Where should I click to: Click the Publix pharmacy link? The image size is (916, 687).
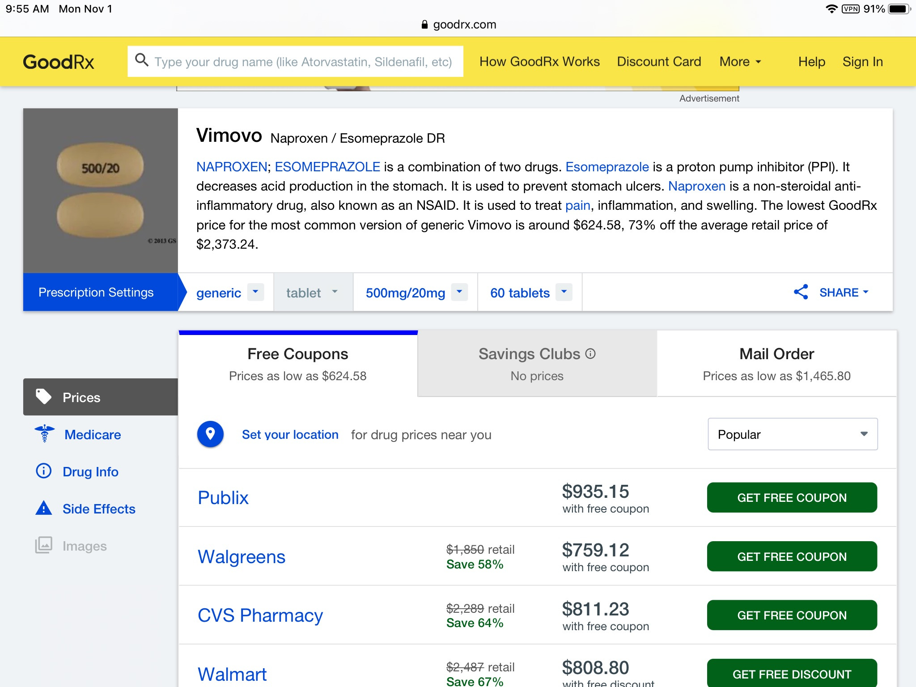pos(223,497)
